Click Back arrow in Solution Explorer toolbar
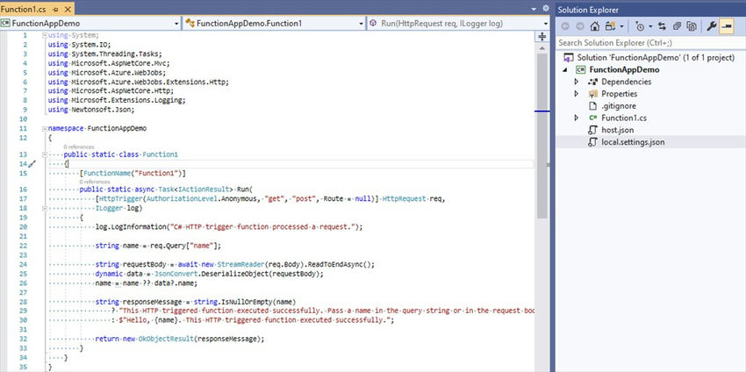 click(x=565, y=26)
